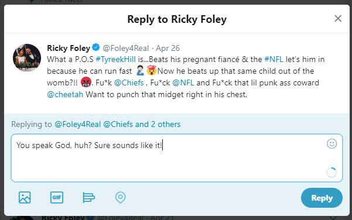Viewport: 352px width, 220px height.
Task: Open the Apr 26 tweet timestamp
Action: coord(168,48)
